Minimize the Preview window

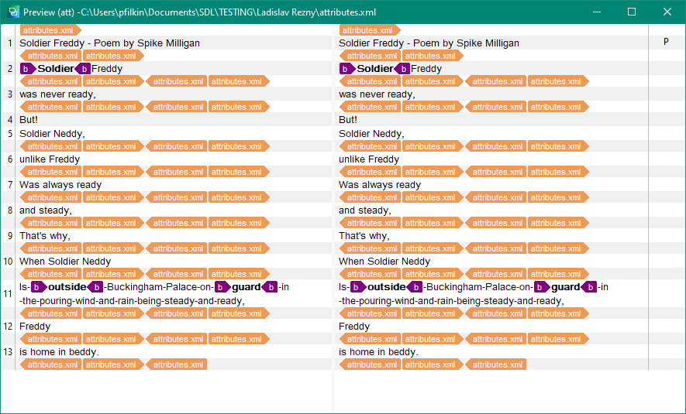[x=597, y=12]
